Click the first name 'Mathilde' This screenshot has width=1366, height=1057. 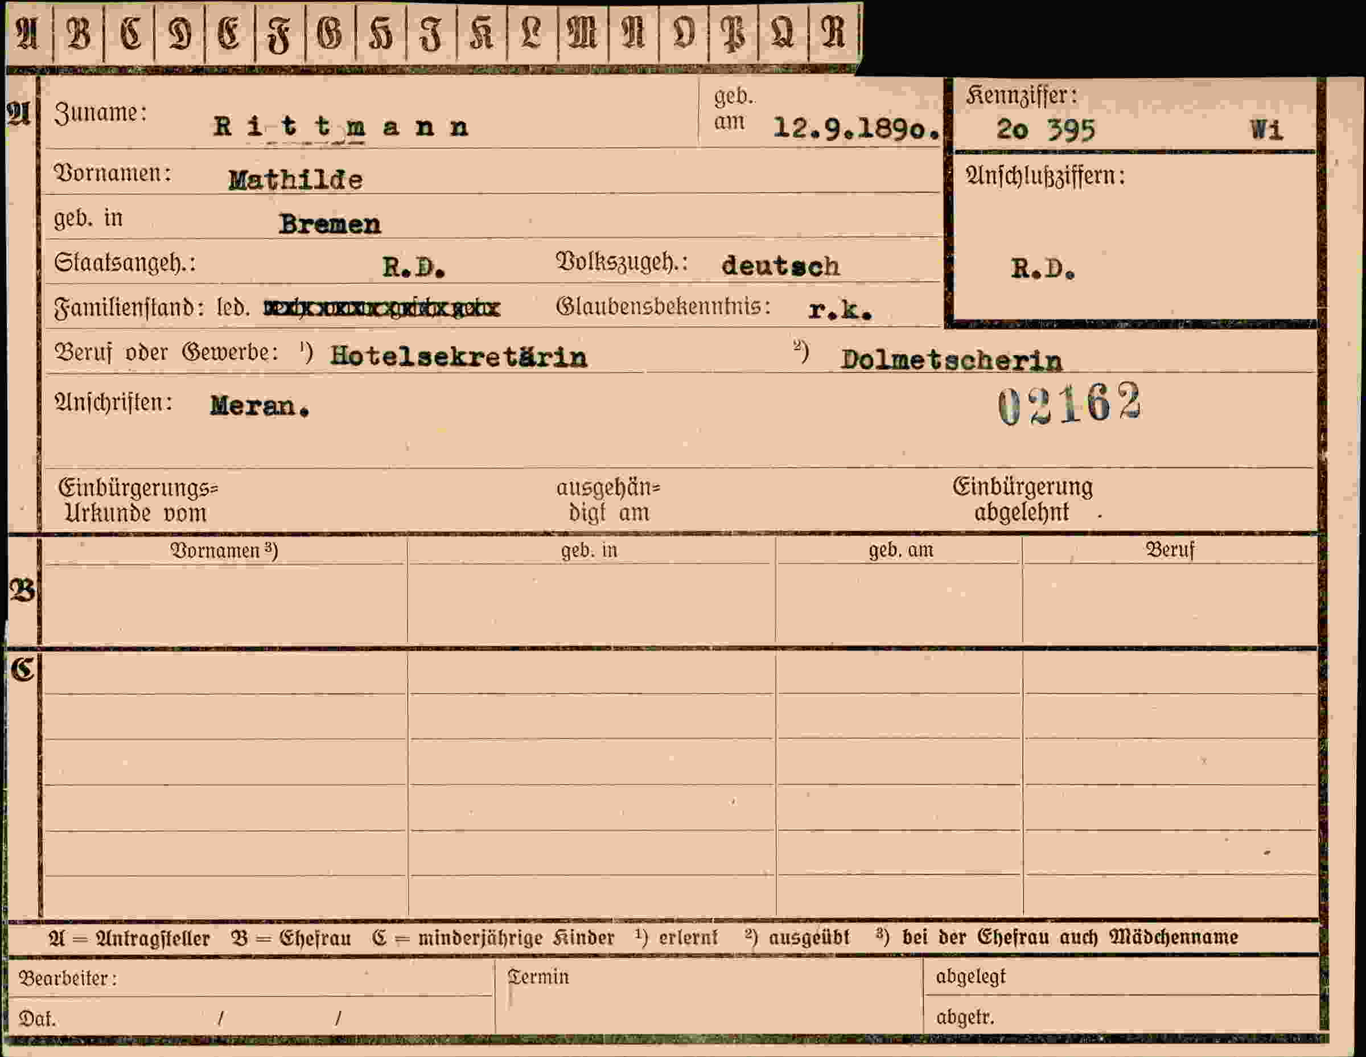pyautogui.click(x=295, y=180)
